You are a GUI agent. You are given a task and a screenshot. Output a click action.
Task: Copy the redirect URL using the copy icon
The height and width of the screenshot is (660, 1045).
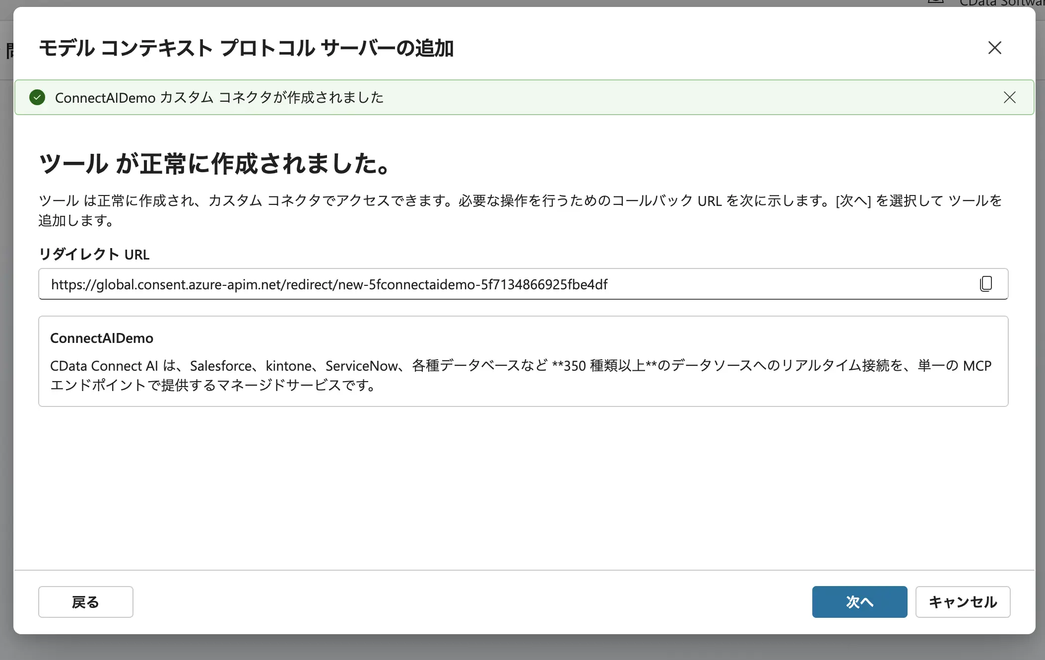tap(985, 284)
